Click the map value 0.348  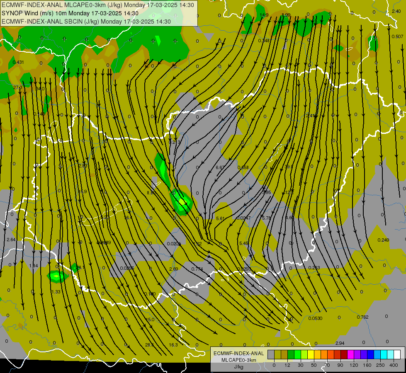(264, 41)
